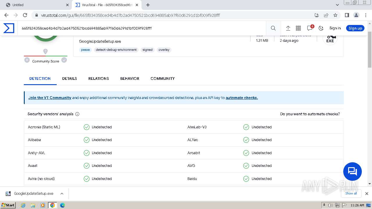Open downloaded GoogleUpdateSetup.exe from download bar
Image resolution: width=372 pixels, height=209 pixels.
(x=30, y=194)
